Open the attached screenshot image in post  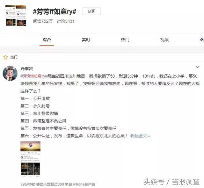pos(31,159)
